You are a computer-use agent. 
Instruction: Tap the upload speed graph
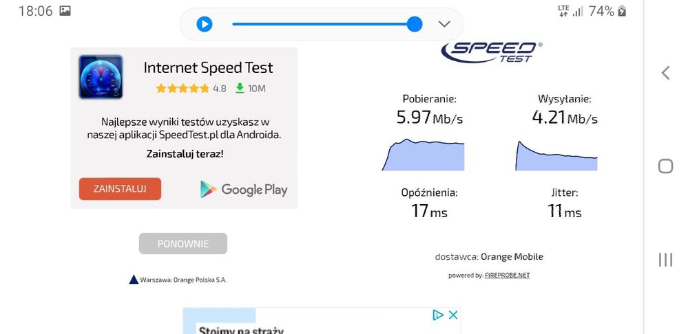[x=556, y=155]
